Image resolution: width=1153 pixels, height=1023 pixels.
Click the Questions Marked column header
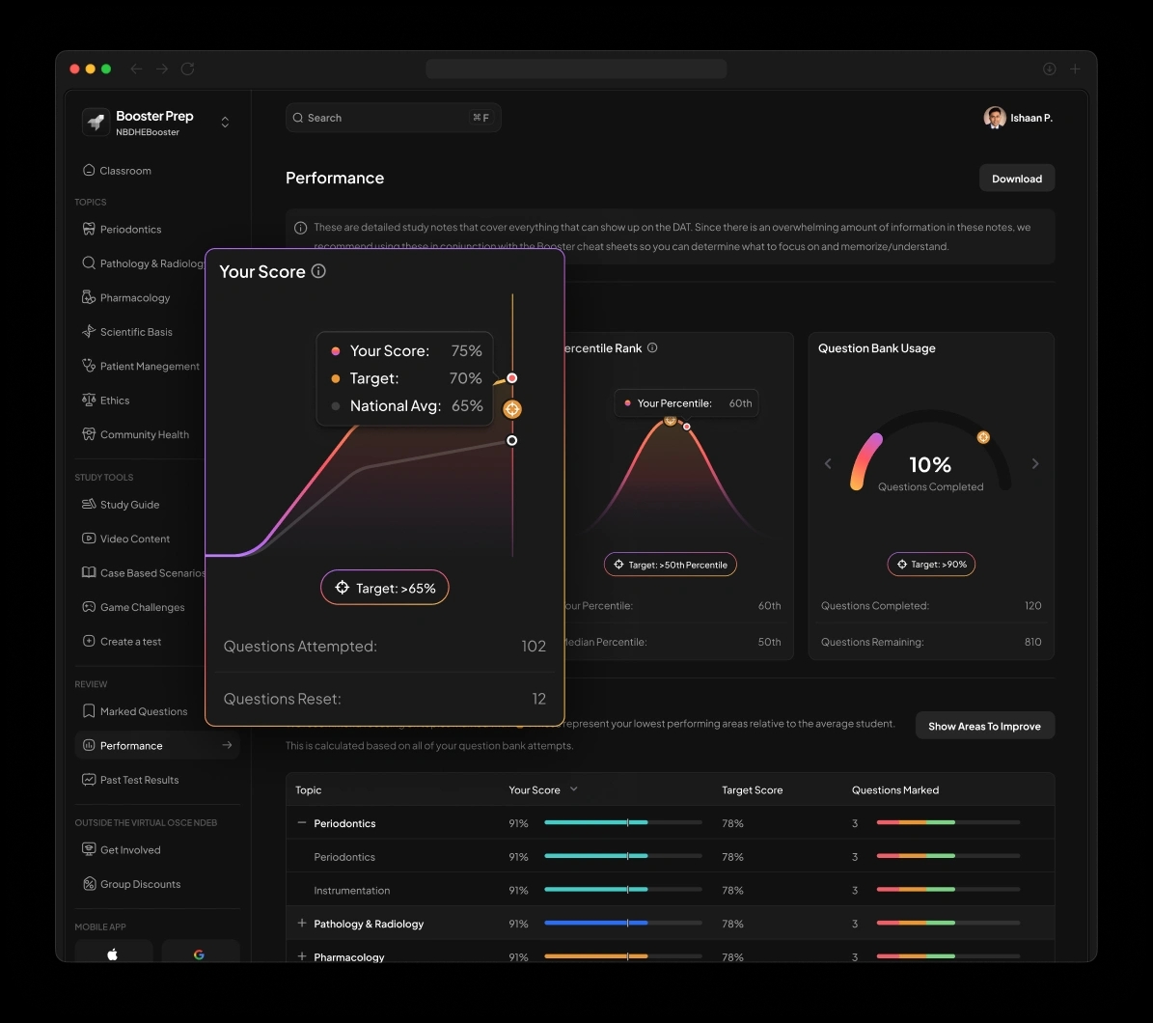click(x=894, y=789)
